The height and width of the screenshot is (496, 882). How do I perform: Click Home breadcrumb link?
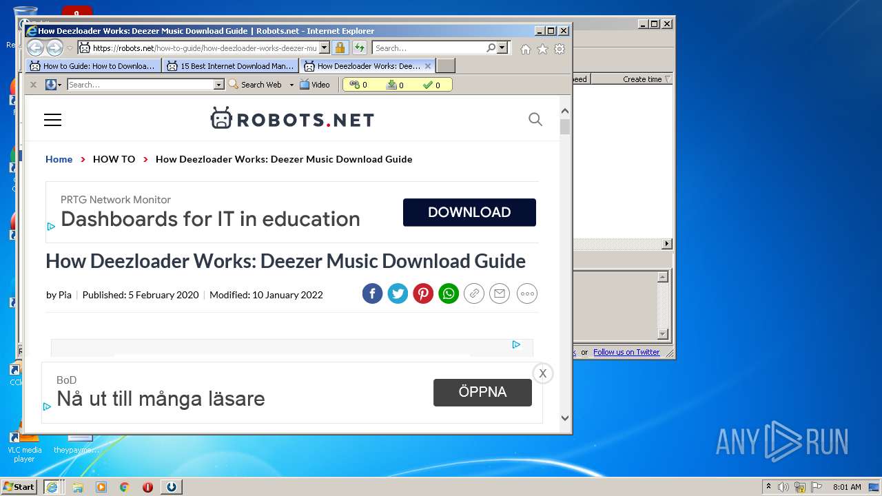[x=59, y=159]
